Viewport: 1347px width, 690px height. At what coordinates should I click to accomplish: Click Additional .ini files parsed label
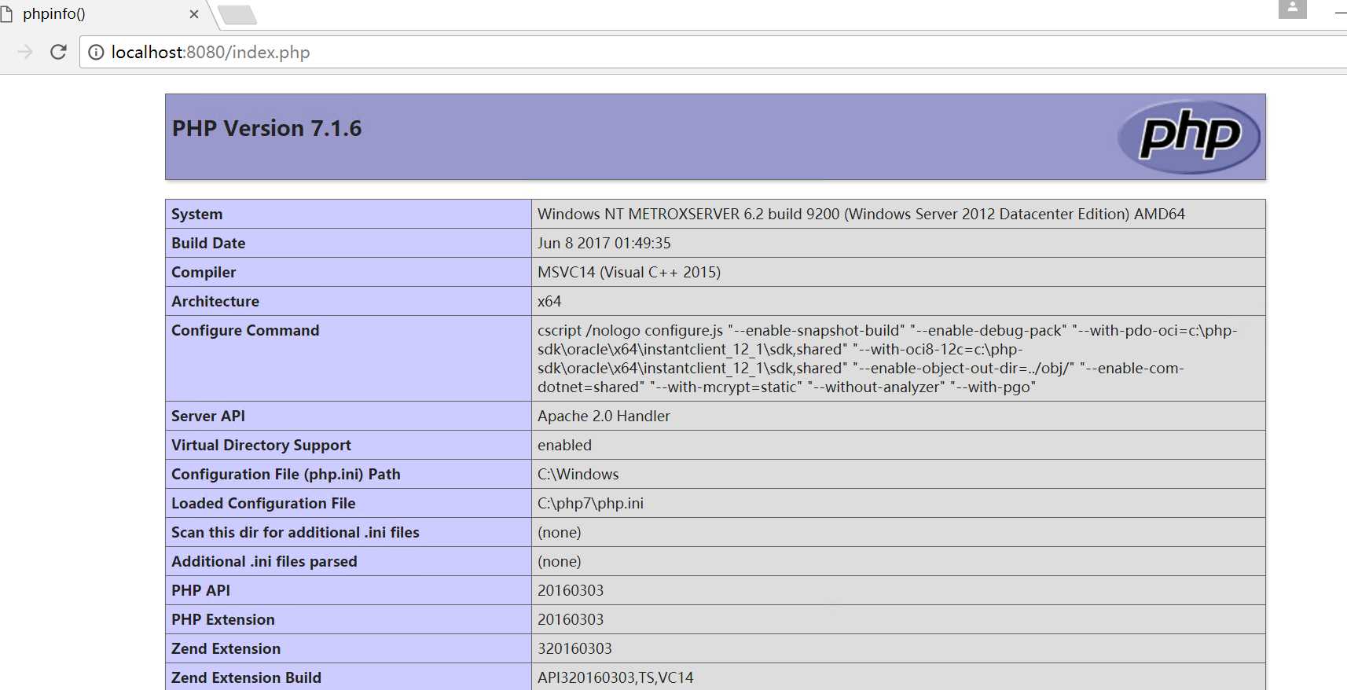pos(264,561)
